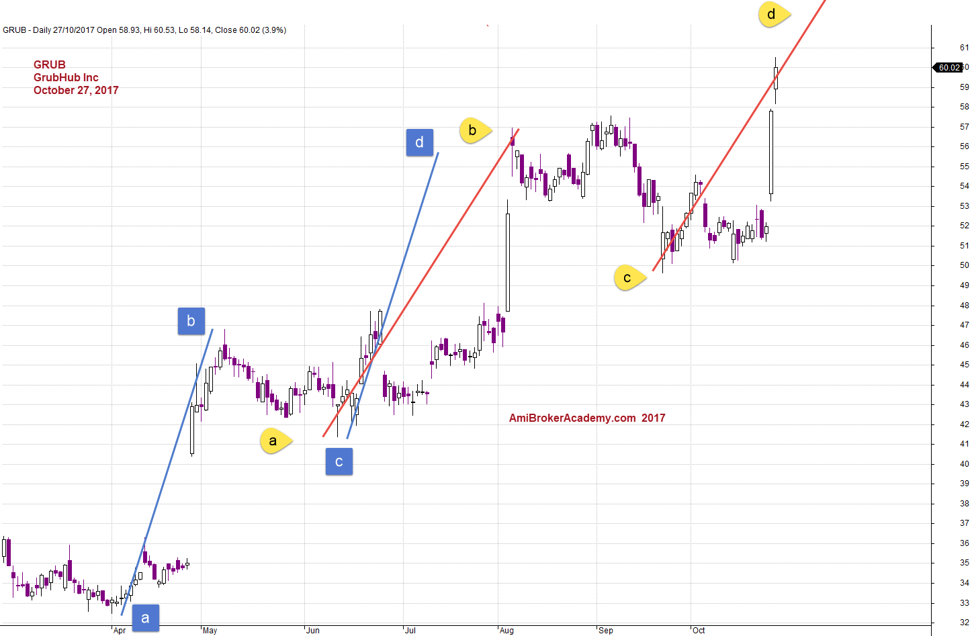Click the 'Jul' label on the time axis

(410, 631)
